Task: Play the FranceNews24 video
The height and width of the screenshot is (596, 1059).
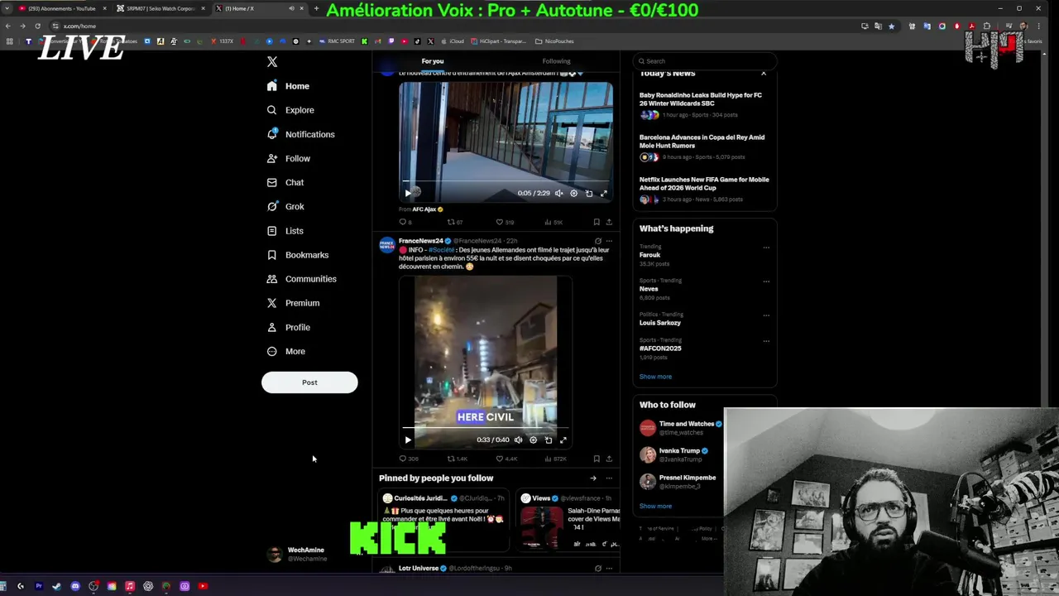Action: coord(408,440)
